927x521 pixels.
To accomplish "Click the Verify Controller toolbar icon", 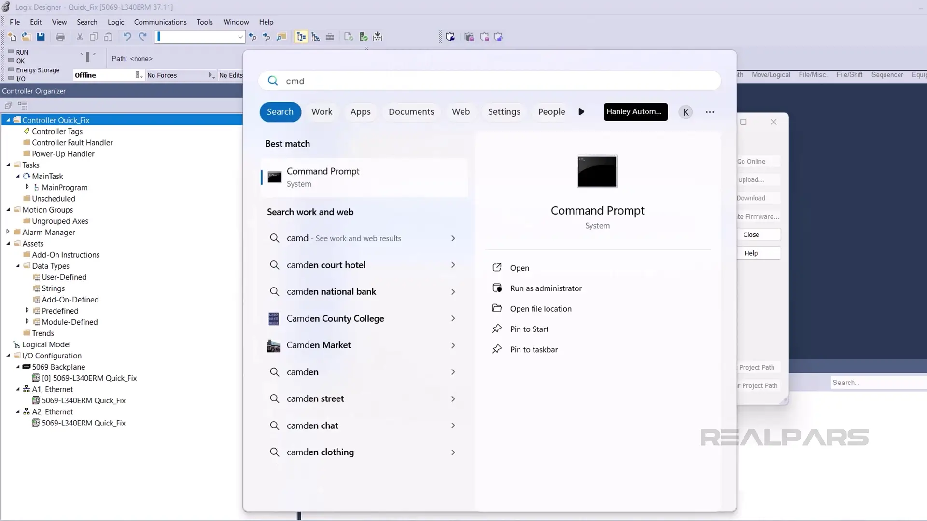I will click(x=364, y=37).
